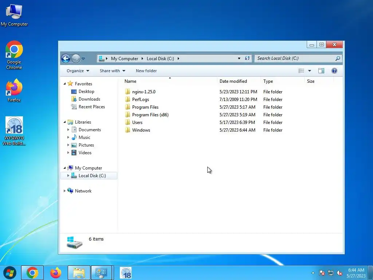Screen dimensions: 373x280
Task: Sort by the Size column header
Action: click(x=311, y=81)
